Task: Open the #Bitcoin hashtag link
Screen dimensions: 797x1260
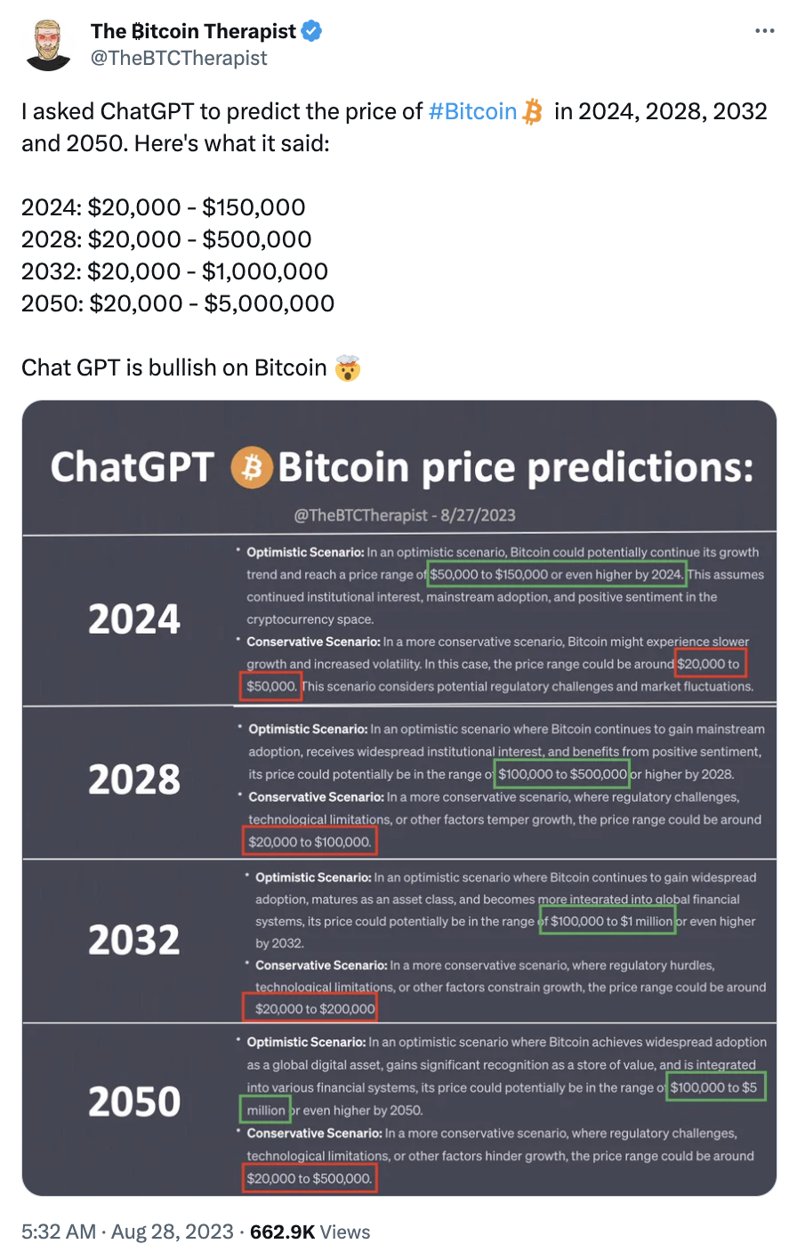Action: click(472, 111)
